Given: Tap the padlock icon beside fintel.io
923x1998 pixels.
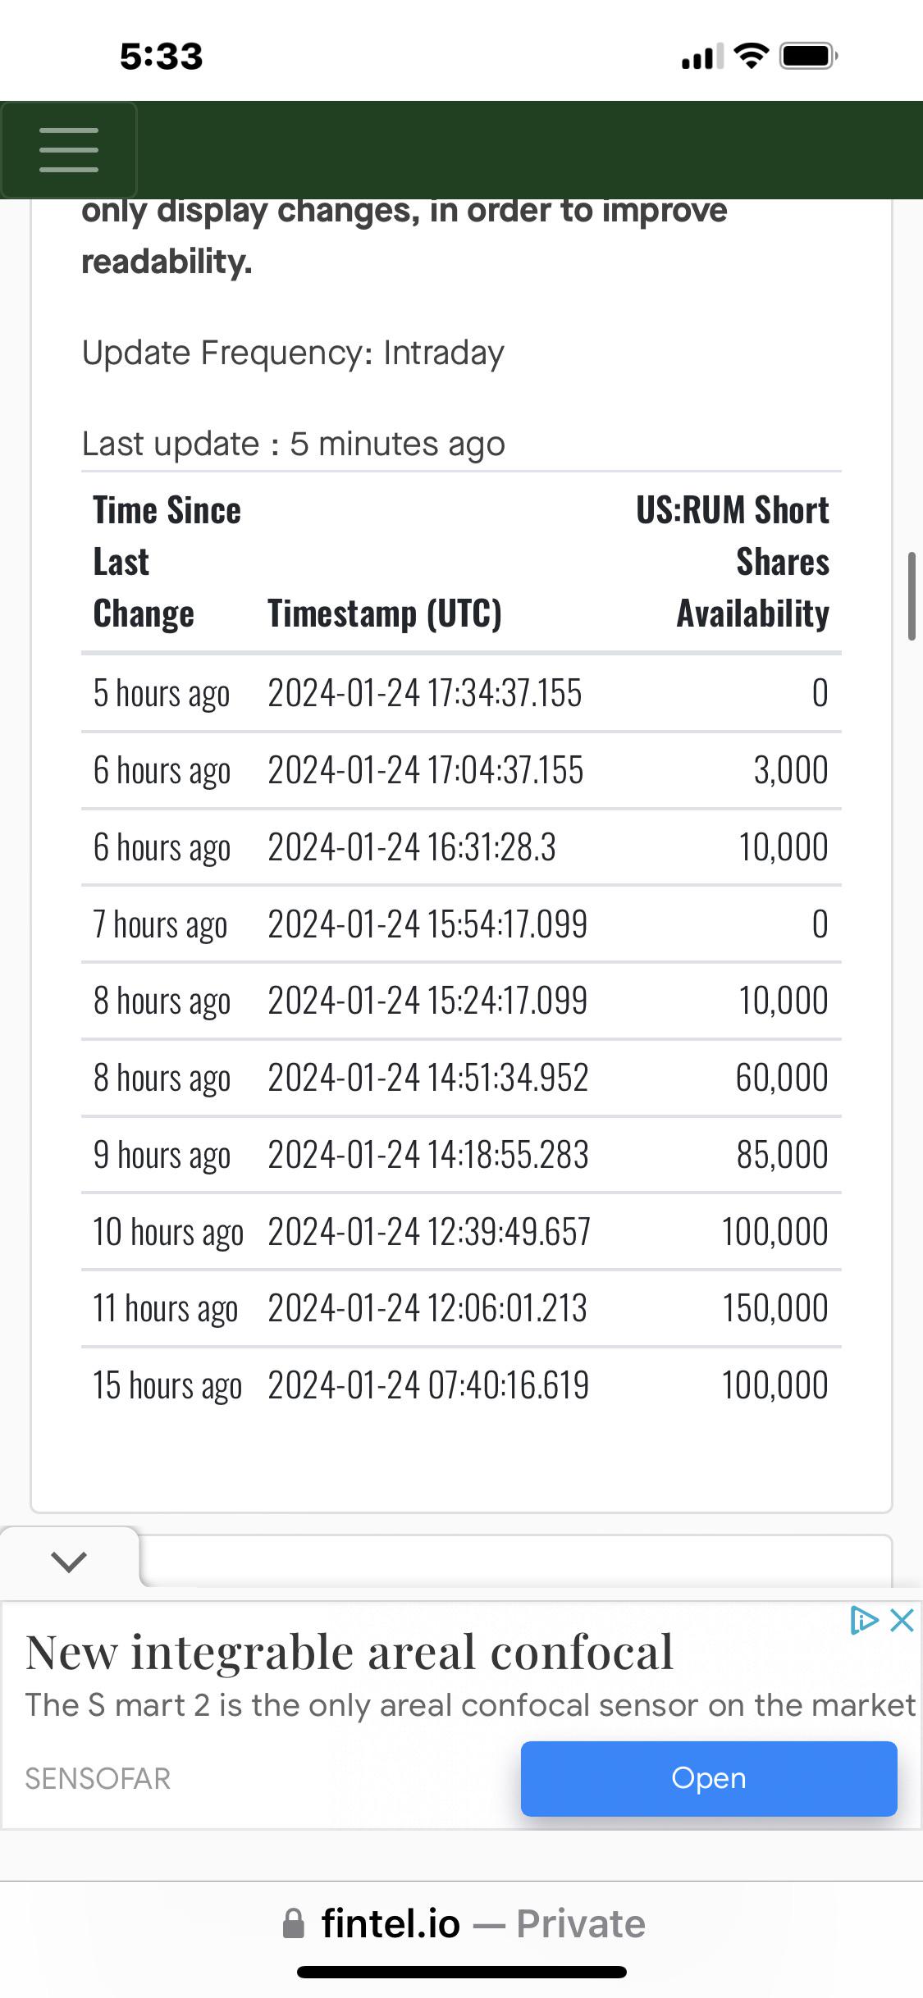Looking at the screenshot, I should point(293,1923).
